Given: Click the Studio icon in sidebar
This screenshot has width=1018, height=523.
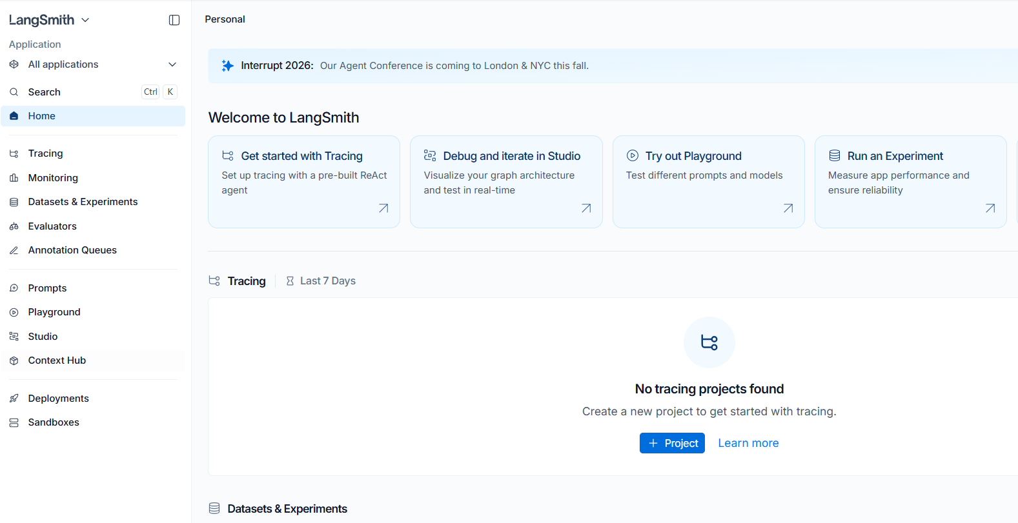Looking at the screenshot, I should point(14,337).
